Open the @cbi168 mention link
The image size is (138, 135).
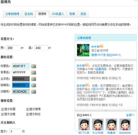98,89
